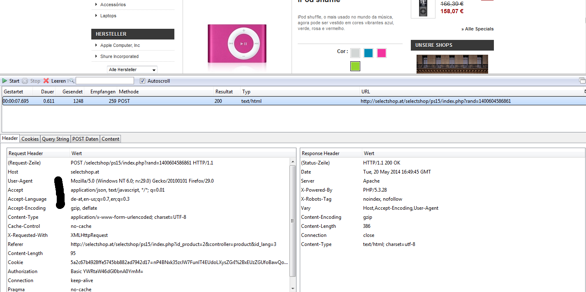Viewport: 586px width, 292px height.
Task: Sort by the Typ column header
Action: pyautogui.click(x=300, y=92)
